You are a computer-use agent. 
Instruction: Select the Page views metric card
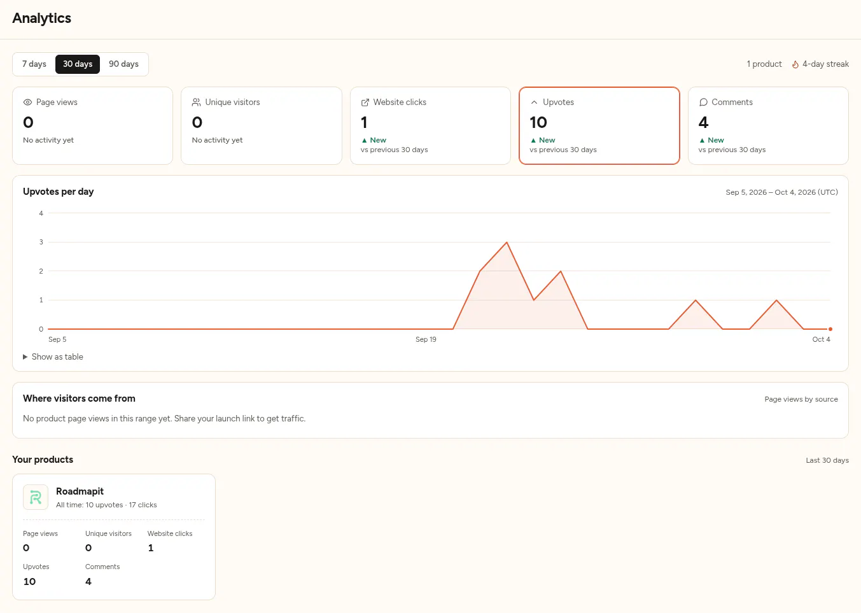93,125
